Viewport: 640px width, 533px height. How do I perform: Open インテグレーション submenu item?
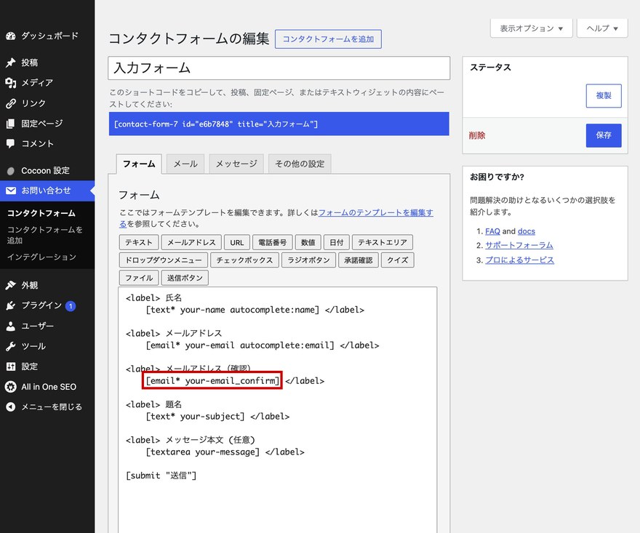[41, 257]
